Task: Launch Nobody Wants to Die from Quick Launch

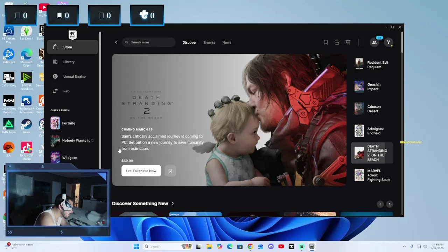Action: pos(72,140)
